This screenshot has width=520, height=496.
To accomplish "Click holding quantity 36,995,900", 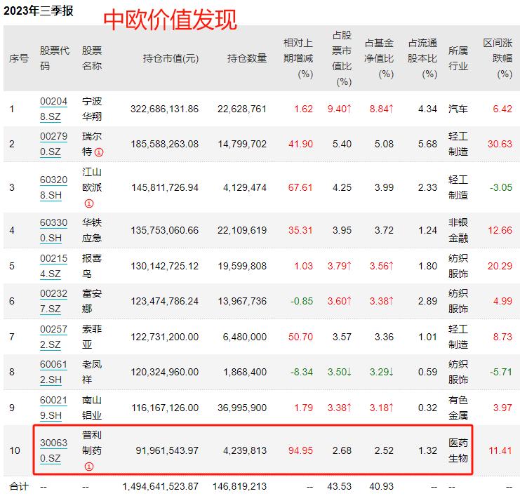I will click(x=242, y=408).
